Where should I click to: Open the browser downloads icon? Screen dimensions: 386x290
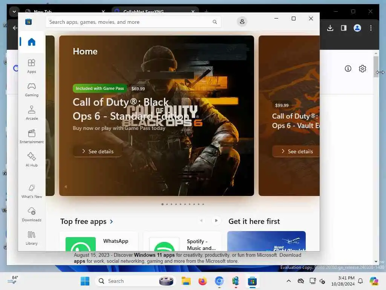330,28
